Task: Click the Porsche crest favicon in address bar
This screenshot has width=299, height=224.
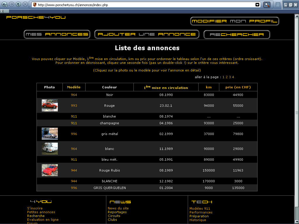Action: [34, 5]
